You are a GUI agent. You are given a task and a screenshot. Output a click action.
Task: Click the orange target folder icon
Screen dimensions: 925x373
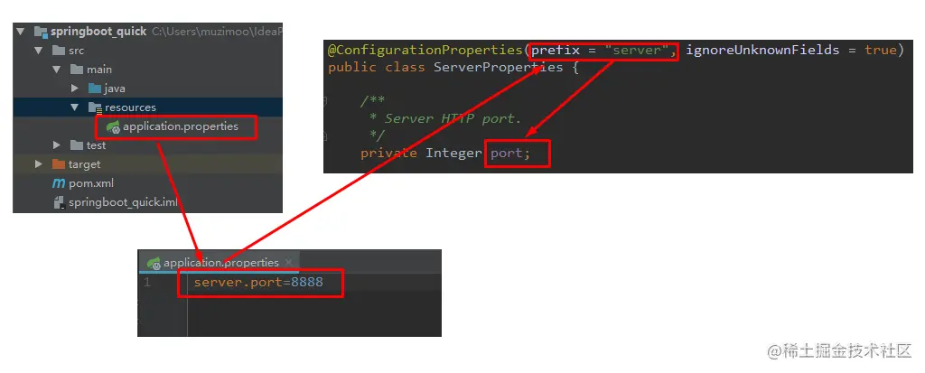59,164
